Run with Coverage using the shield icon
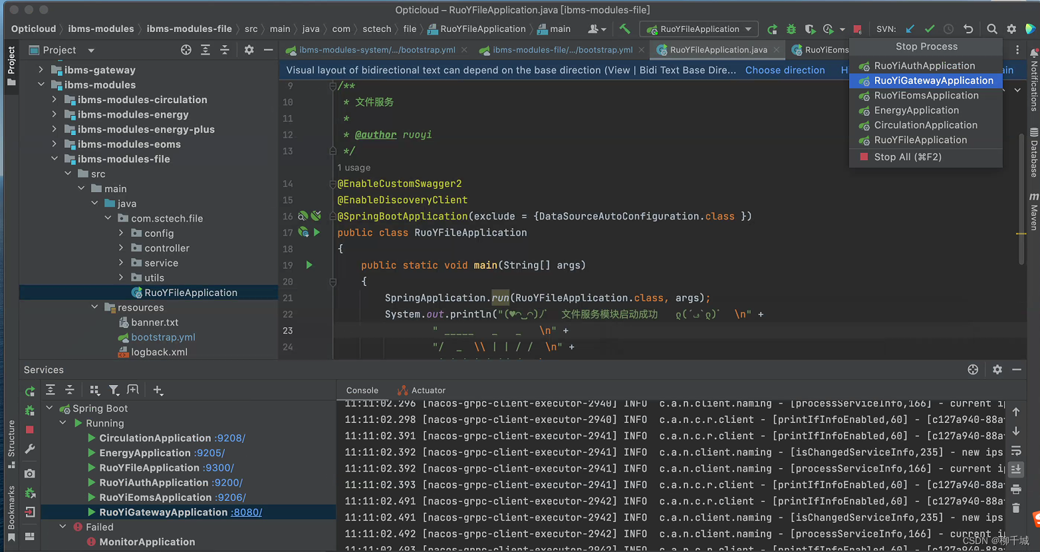This screenshot has width=1040, height=552. click(x=811, y=29)
